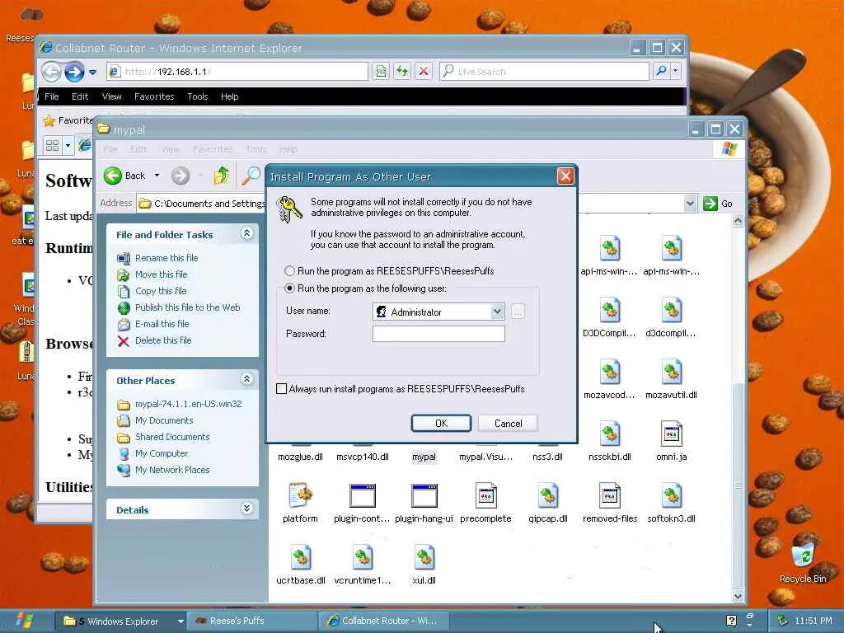The height and width of the screenshot is (633, 844).
Task: Select Run the program as REESESPUFFS\ReesesPuffs
Action: tap(289, 270)
